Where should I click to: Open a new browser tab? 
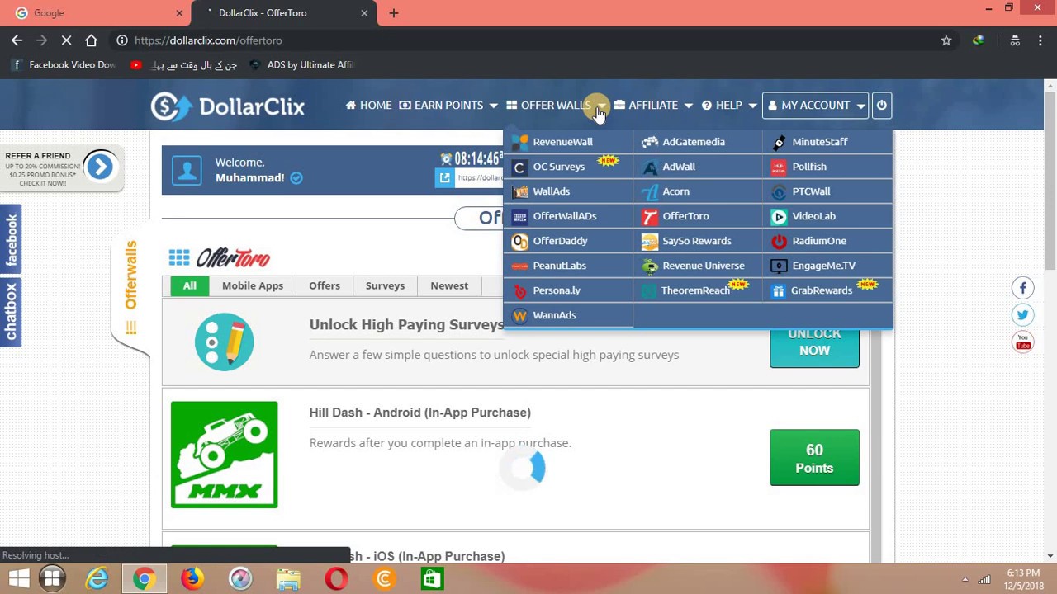pos(394,13)
